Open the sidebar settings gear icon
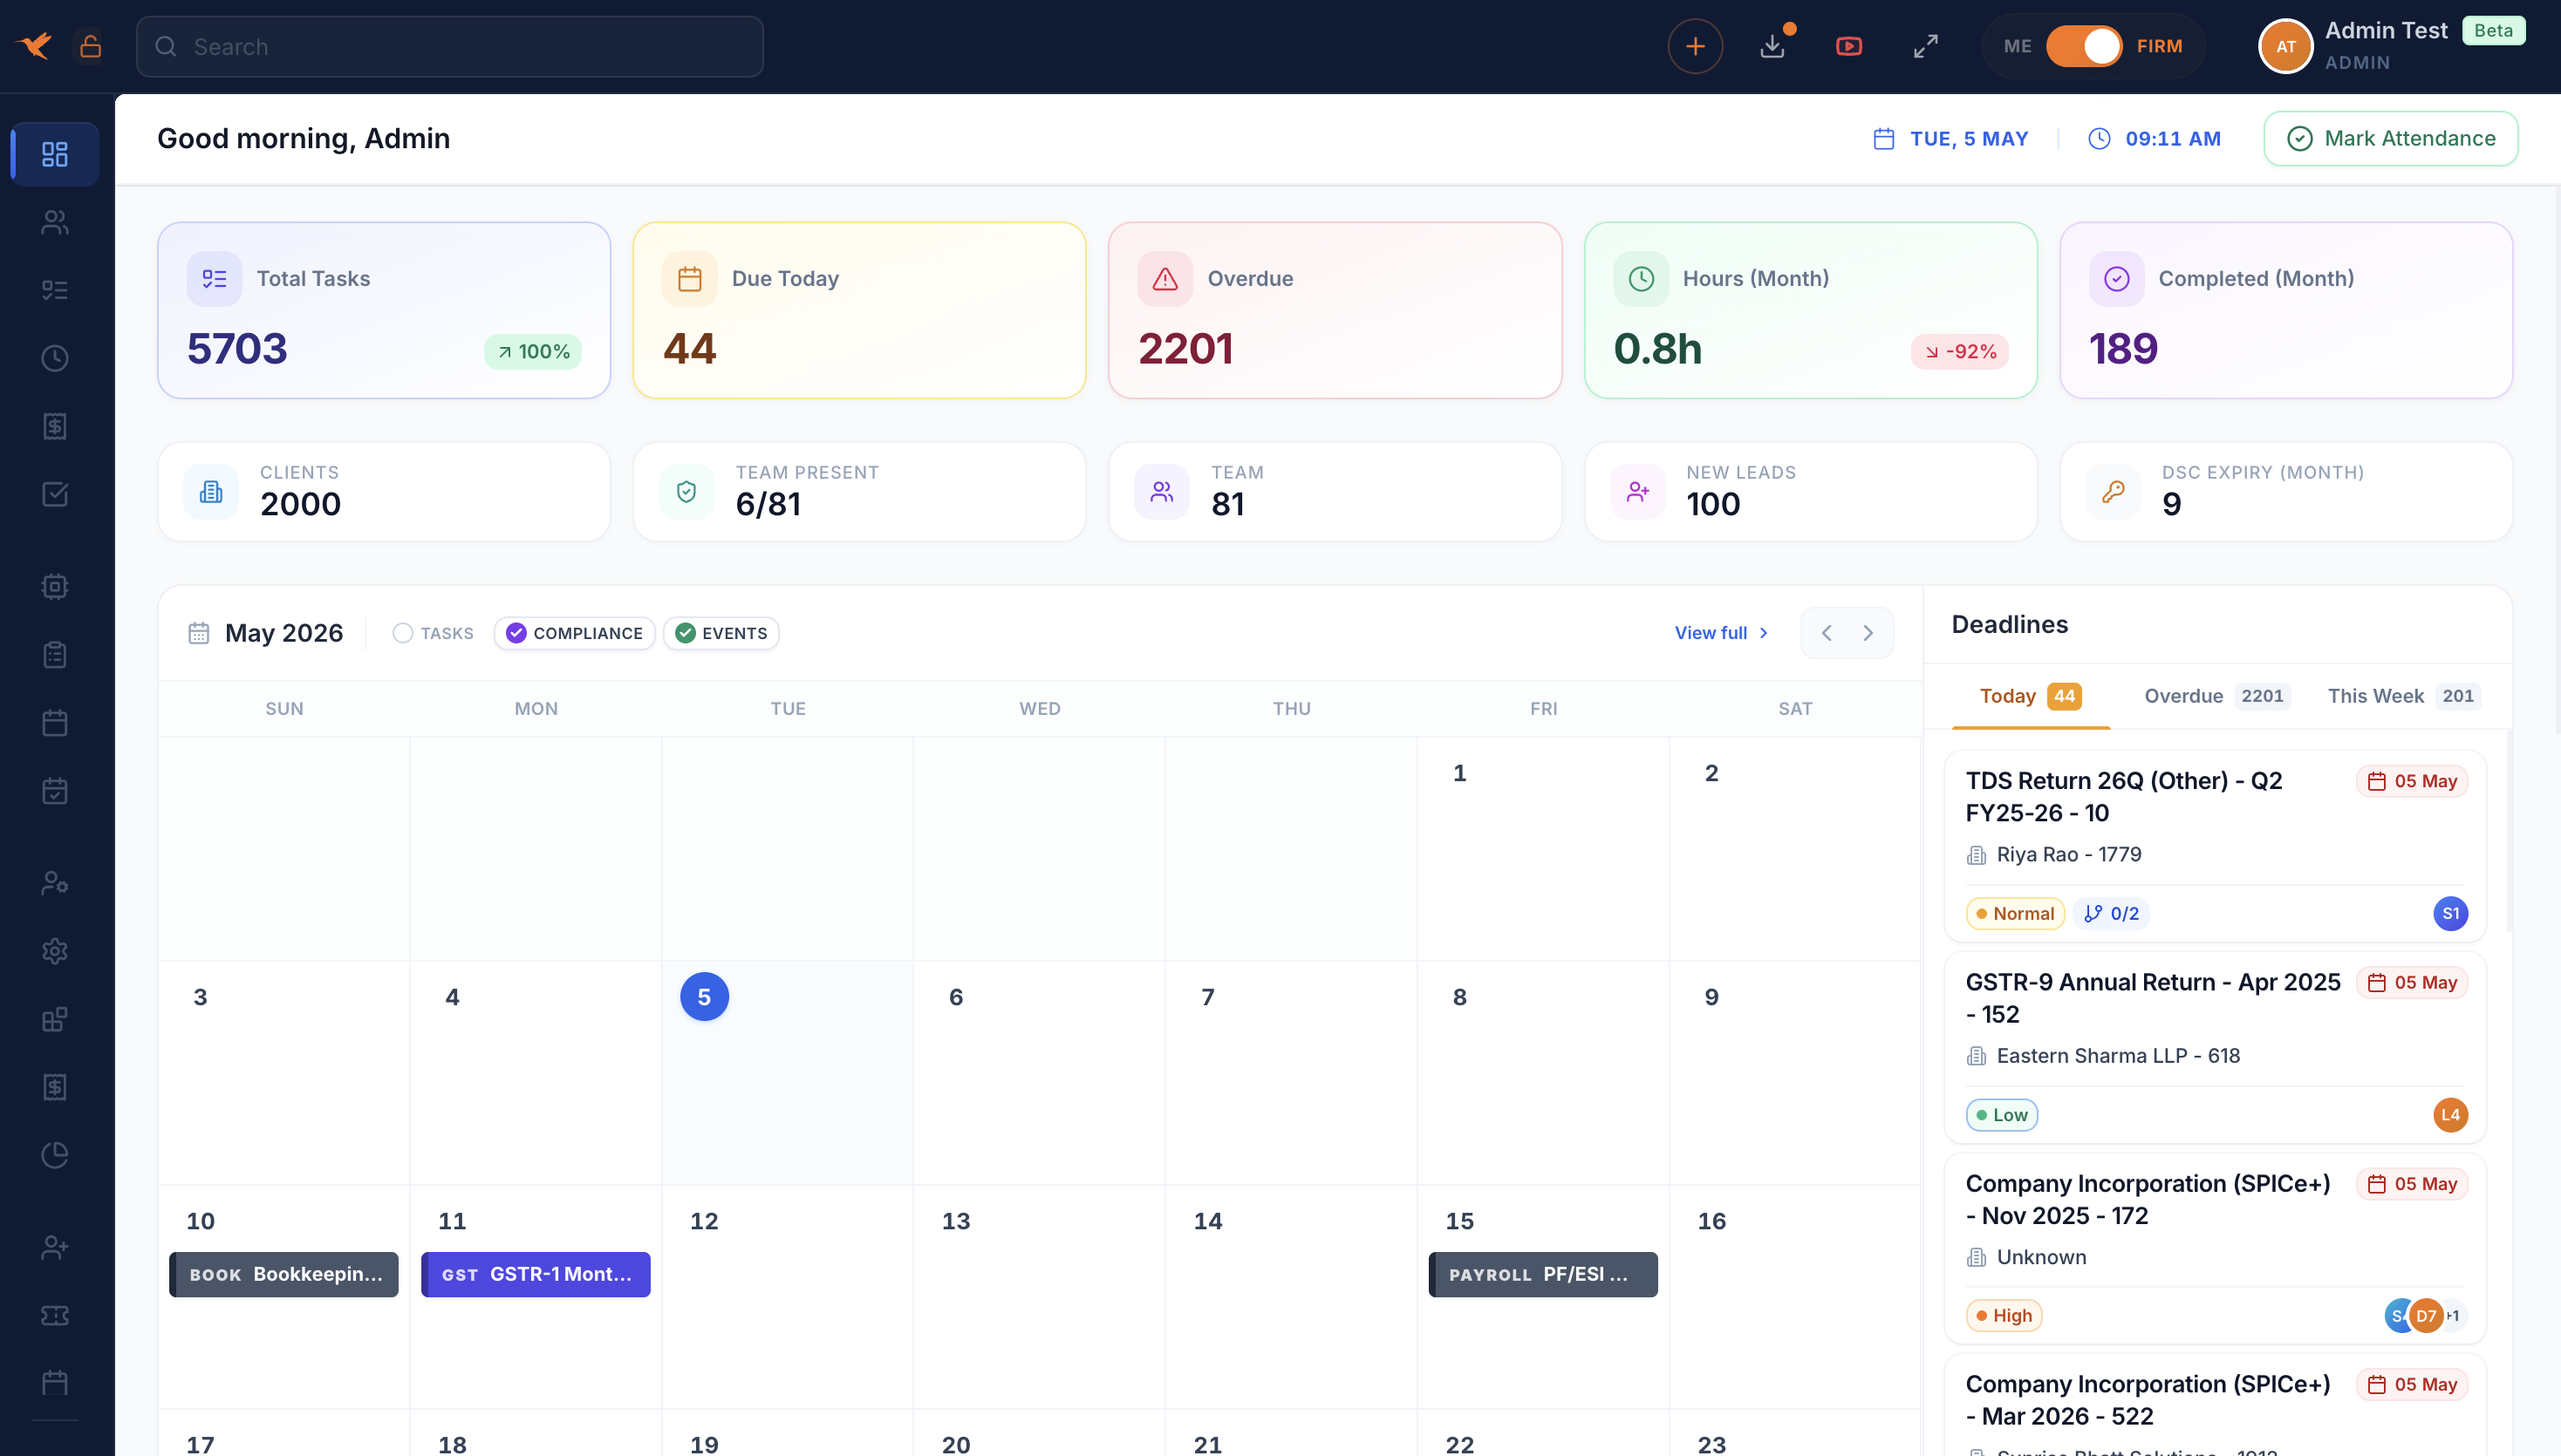Image resolution: width=2561 pixels, height=1456 pixels. coord(55,951)
